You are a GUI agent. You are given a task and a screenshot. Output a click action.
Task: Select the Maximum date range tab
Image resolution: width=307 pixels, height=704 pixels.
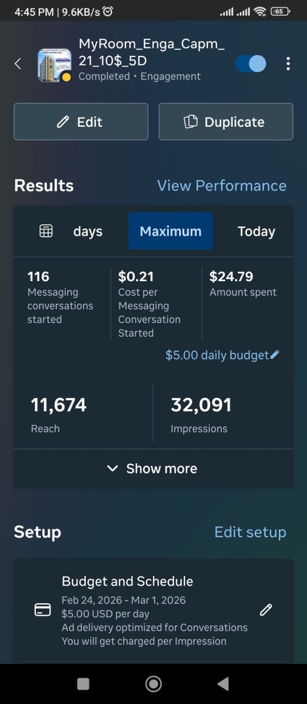pos(171,231)
